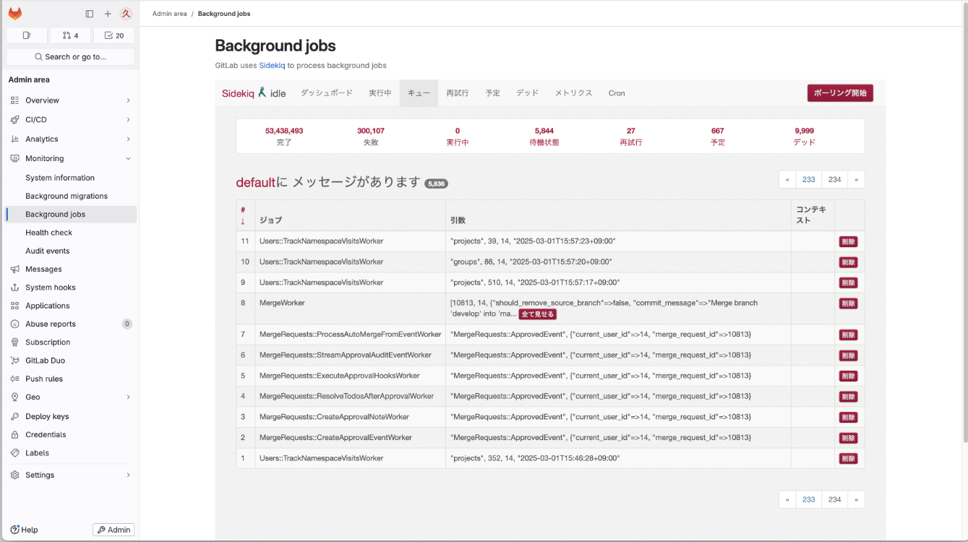Screen dimensions: 968x542
Task: Click the Geo location pin icon
Action: pyautogui.click(x=15, y=397)
